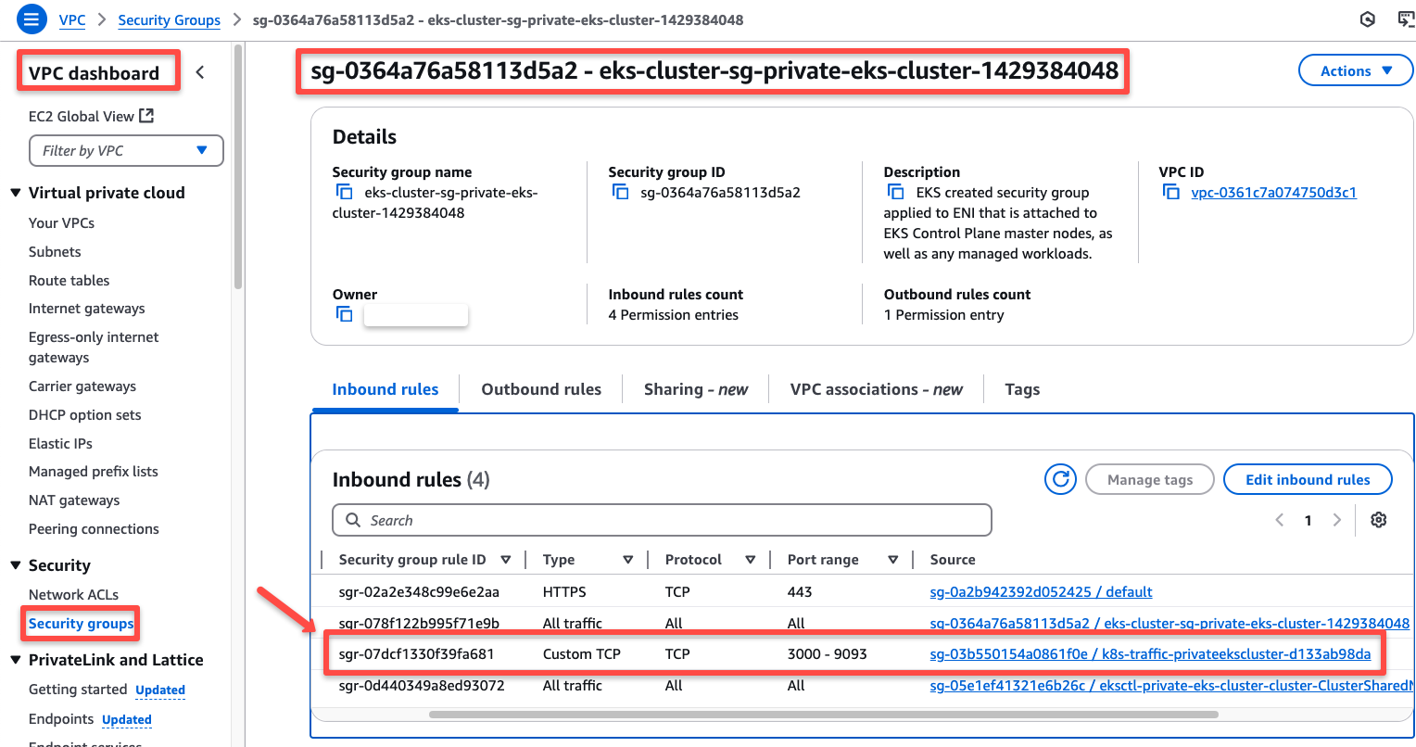Screen dimensions: 1416x747
Task: Sort by the Protocol column arrow
Action: tap(750, 560)
